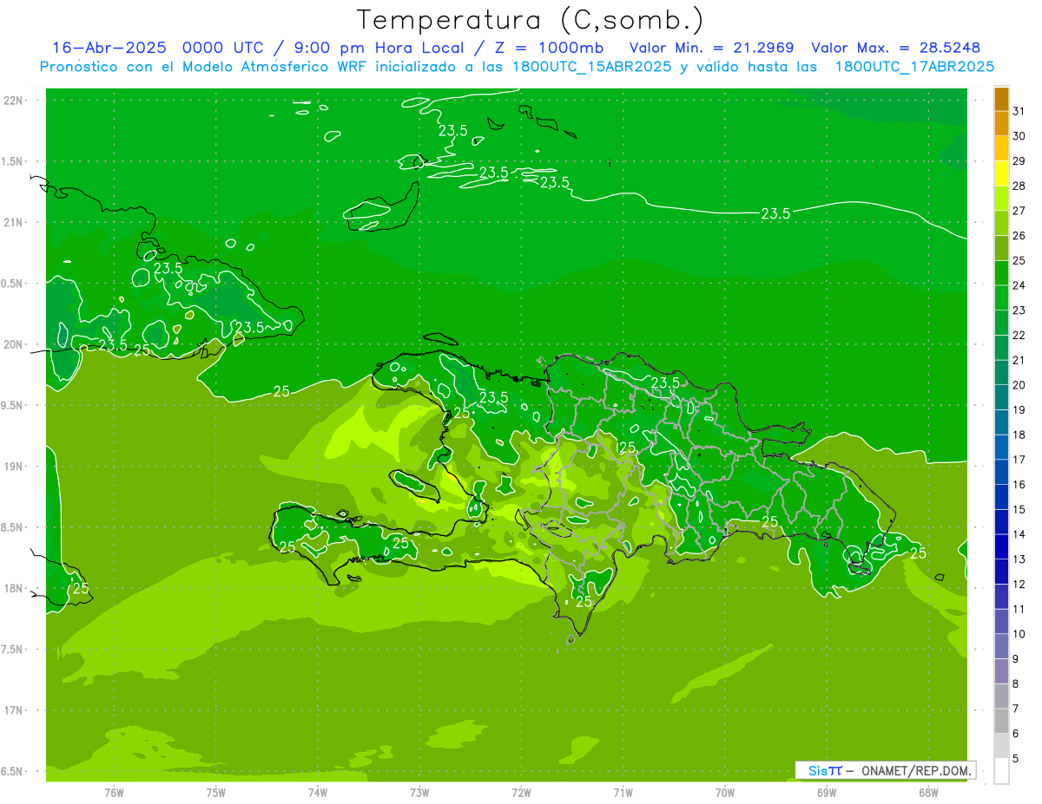1042x804 pixels.
Task: Click latitude label "20N"
Action: [13, 344]
